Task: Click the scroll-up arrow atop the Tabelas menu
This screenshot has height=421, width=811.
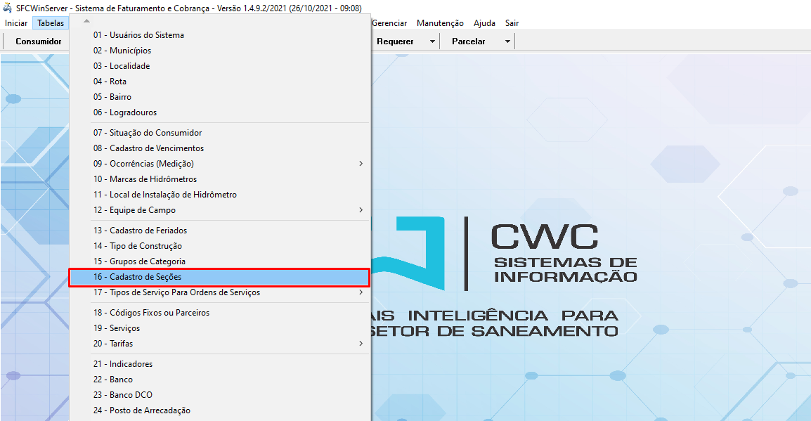Action: point(86,20)
